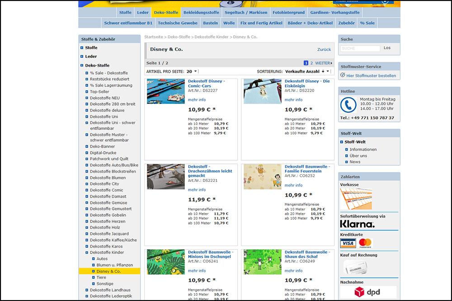The height and width of the screenshot is (301, 452).
Task: Go to next page via WEITER
Action: click(323, 63)
